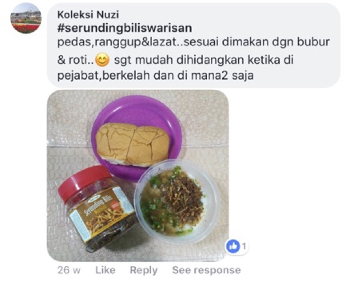Click the blue thumbs-up reaction icon
Image resolution: width=358 pixels, height=286 pixels.
click(233, 246)
